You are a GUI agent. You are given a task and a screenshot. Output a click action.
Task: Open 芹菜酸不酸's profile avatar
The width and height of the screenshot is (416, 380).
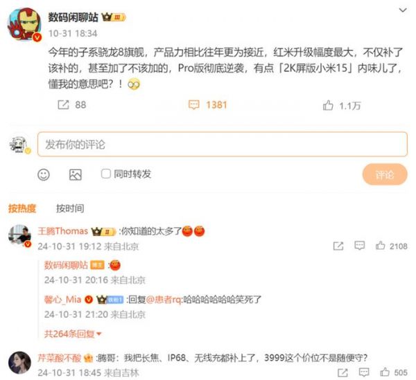[19, 363]
